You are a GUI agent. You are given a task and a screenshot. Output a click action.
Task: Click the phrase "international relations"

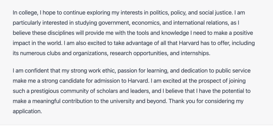tap(201, 23)
